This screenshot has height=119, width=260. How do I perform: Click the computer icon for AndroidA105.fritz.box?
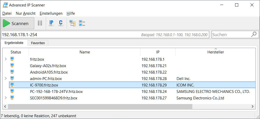(12, 72)
